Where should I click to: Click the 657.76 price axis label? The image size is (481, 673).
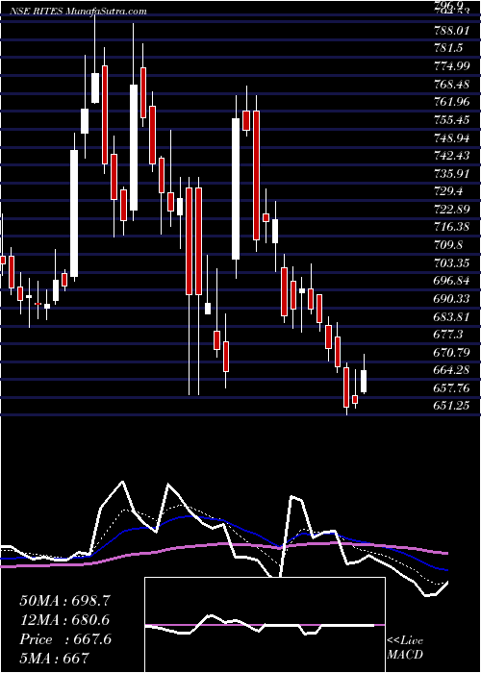451,388
